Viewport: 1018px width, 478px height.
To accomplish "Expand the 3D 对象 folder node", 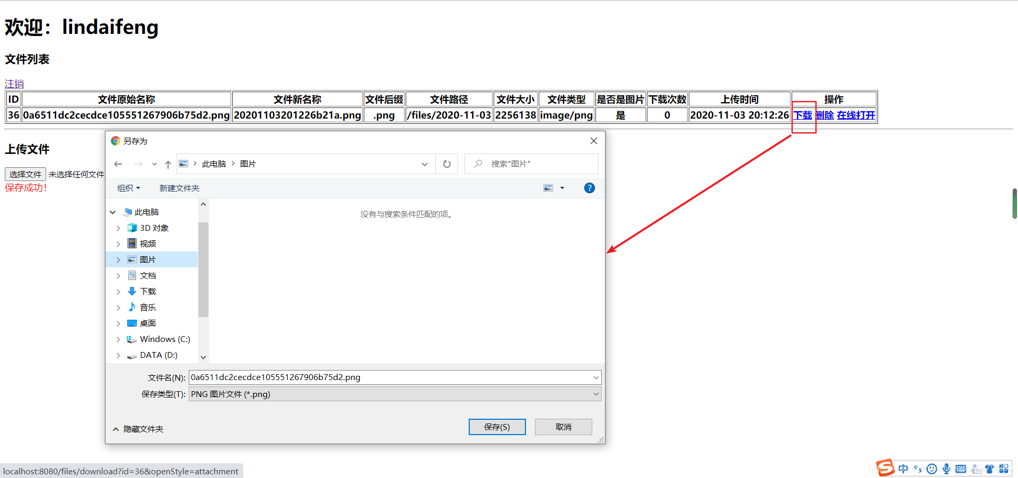I will (x=118, y=228).
